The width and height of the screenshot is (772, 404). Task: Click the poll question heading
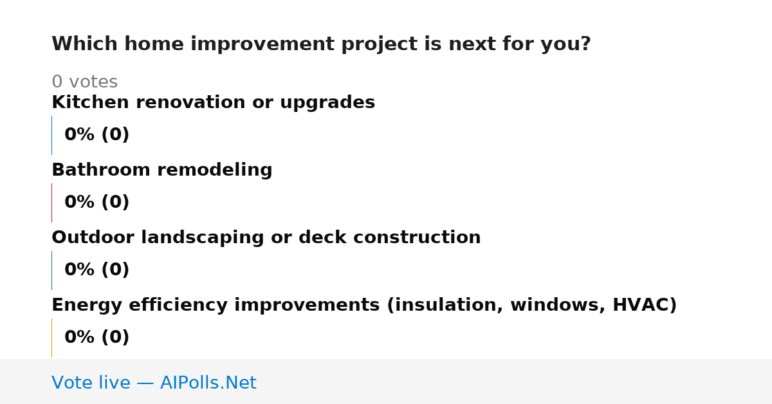click(x=321, y=44)
